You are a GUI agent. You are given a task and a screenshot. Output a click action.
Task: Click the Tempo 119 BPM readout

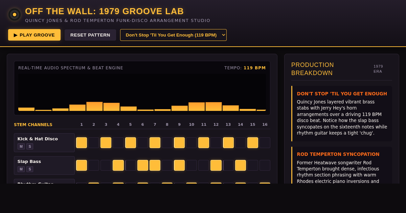click(245, 68)
